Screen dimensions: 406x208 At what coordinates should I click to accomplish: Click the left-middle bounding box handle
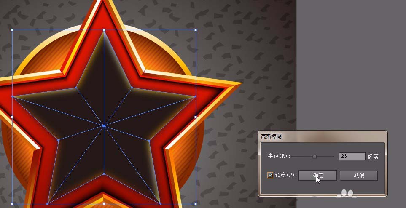12,117
